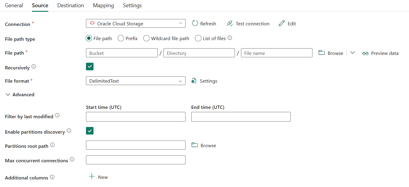
Task: Click the End time (UTC) field
Action: 241,117
